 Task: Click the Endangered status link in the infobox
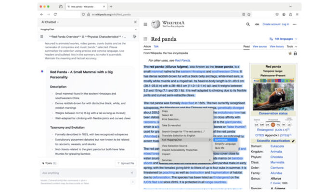point(265,130)
